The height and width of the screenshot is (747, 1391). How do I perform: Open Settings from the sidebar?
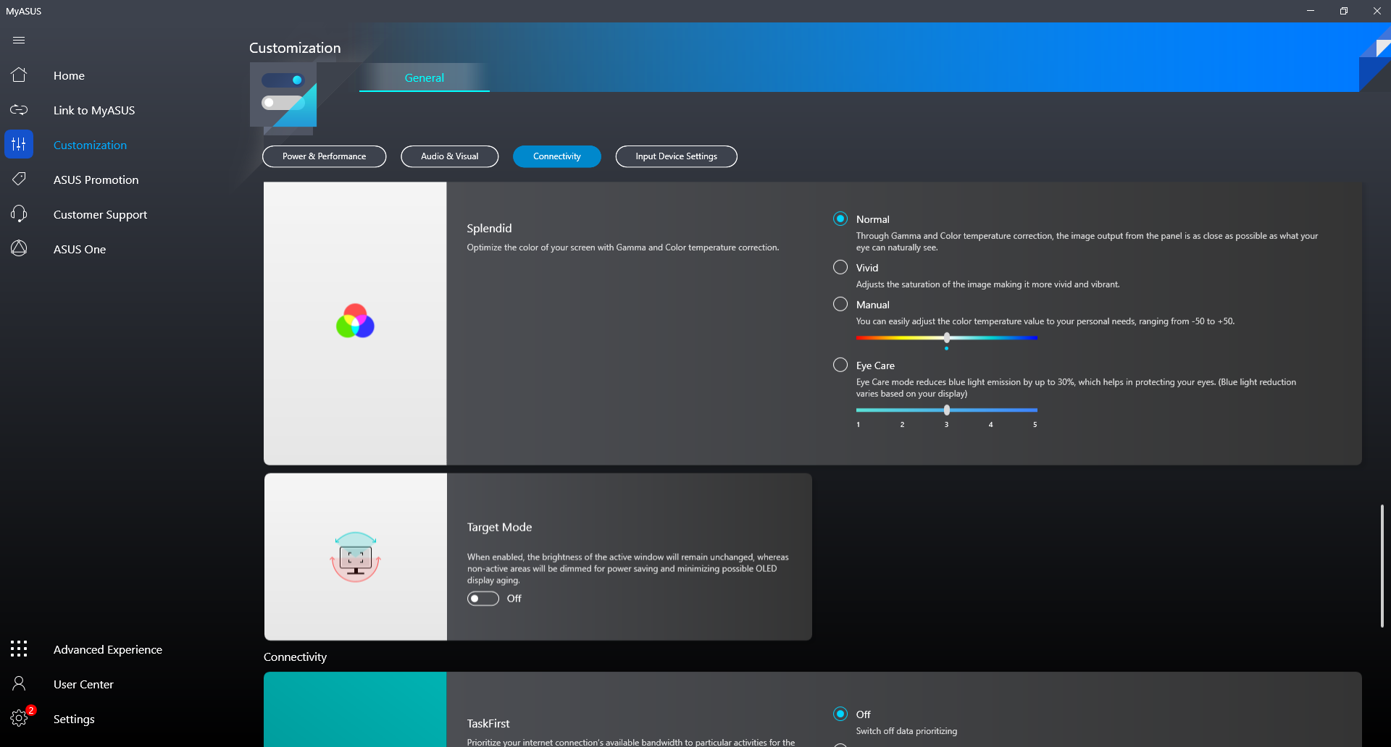tap(74, 719)
